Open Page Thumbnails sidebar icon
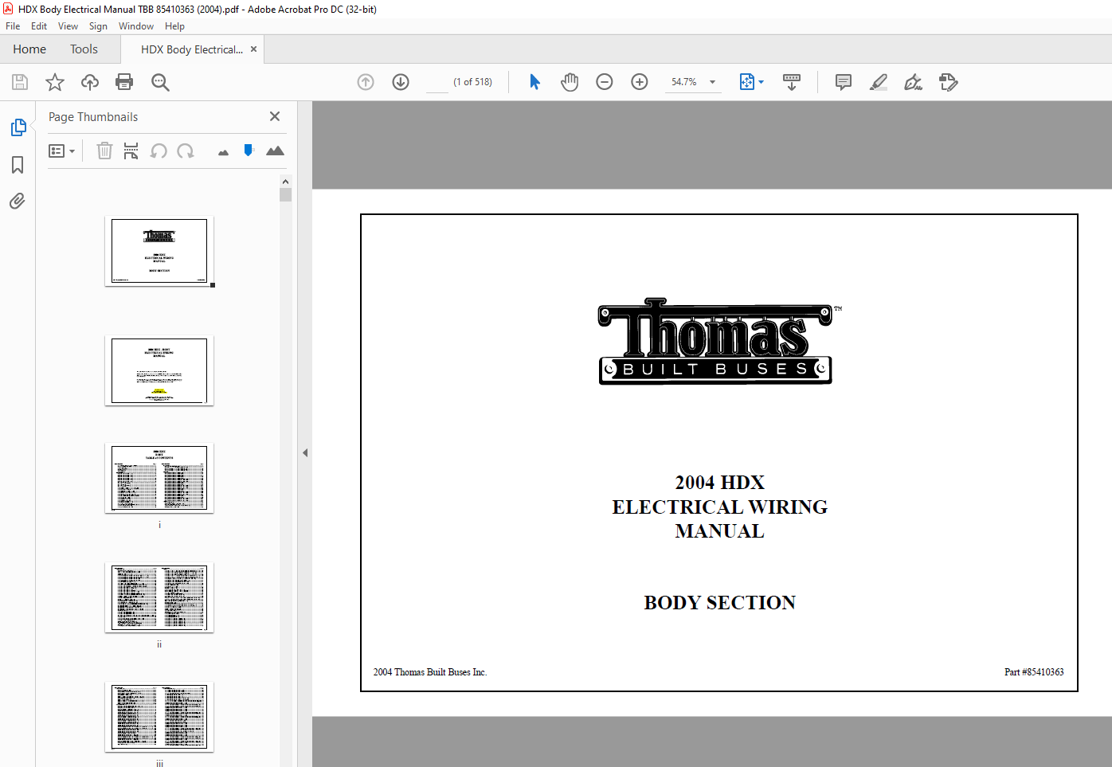This screenshot has width=1112, height=767. coord(18,127)
